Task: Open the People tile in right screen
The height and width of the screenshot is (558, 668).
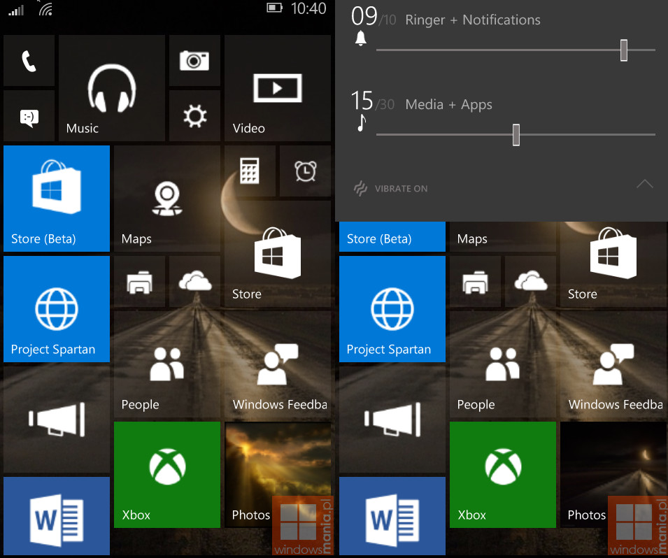Action: (x=503, y=364)
